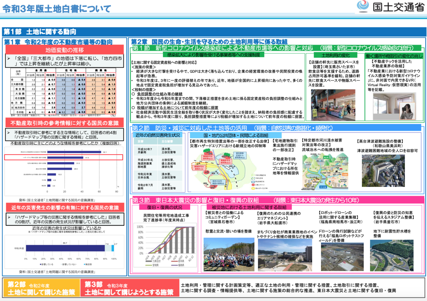The height and width of the screenshot is (301, 427).
Task: Click the red 第3部 土地に関して講じようとする施策 box
Action: [x=130, y=288]
